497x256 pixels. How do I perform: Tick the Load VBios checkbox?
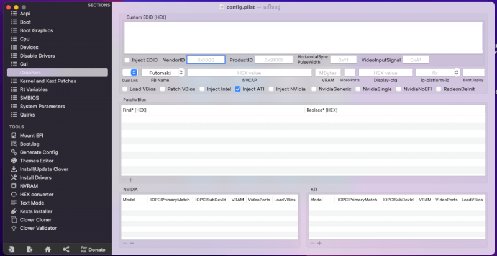pos(125,89)
